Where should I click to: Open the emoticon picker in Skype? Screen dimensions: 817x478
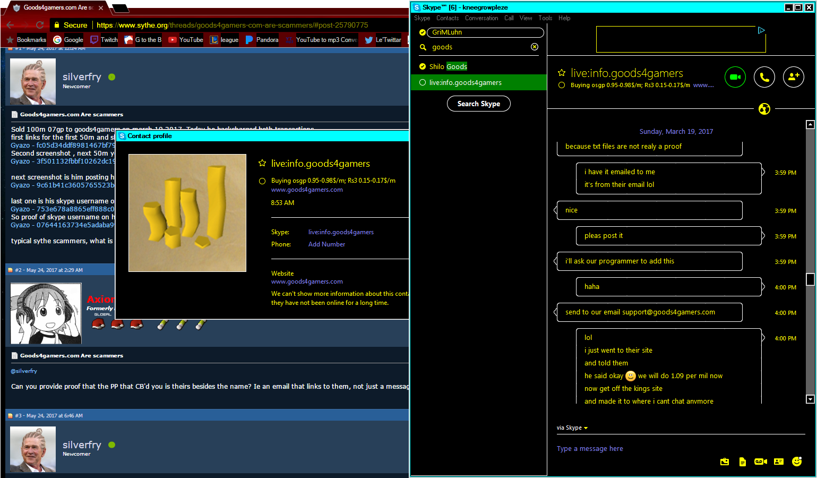coord(797,462)
